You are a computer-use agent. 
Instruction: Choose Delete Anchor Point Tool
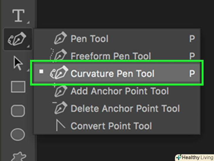click(x=125, y=109)
